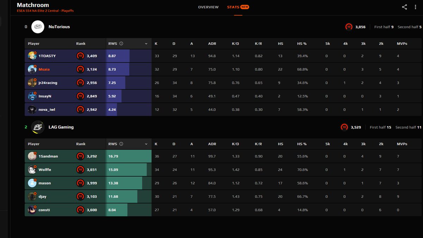Screen dimensions: 423x238
Task: Click the LAG Gaming team name
Action: [x=61, y=127]
